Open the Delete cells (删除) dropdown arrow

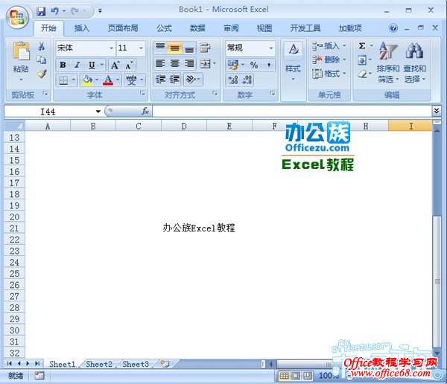coord(344,60)
